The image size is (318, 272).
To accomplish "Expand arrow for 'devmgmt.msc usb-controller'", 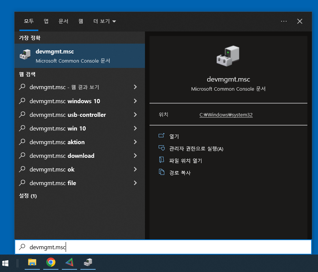I will [135, 115].
